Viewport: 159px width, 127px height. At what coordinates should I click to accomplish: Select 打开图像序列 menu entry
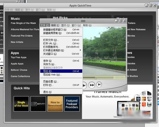[x=61, y=47]
